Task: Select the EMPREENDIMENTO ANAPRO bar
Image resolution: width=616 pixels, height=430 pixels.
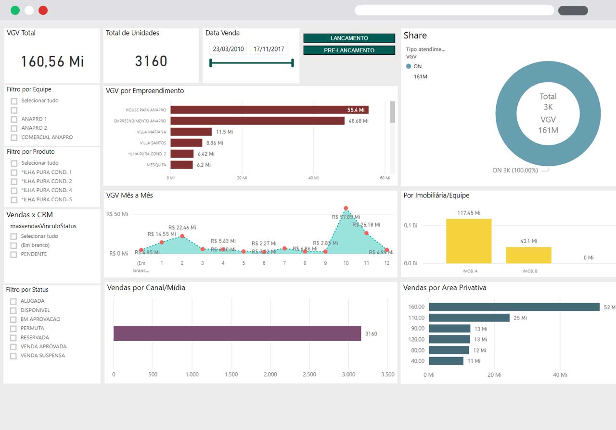Action: click(257, 121)
